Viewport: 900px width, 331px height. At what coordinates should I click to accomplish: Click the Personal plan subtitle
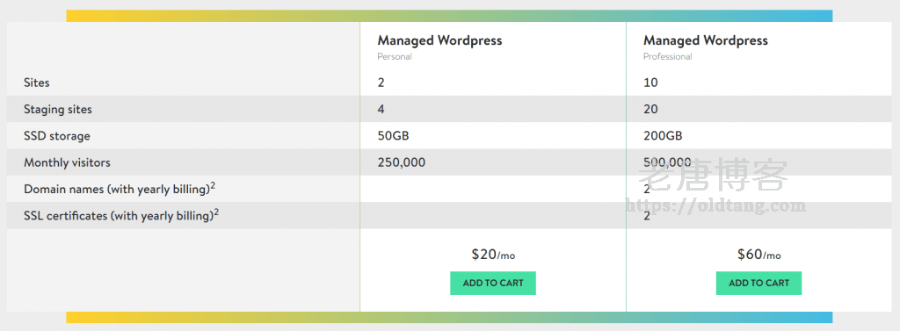tap(395, 56)
